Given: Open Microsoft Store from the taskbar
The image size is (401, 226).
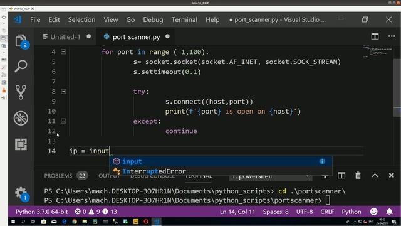Looking at the screenshot, I should 44,222.
